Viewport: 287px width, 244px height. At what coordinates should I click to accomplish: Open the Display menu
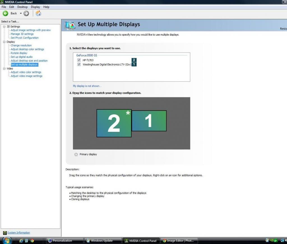[x=35, y=7]
